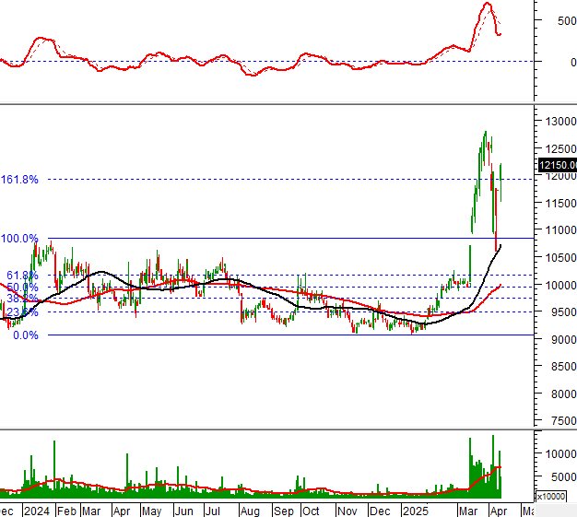Click 11500 on the price axis

560,203
